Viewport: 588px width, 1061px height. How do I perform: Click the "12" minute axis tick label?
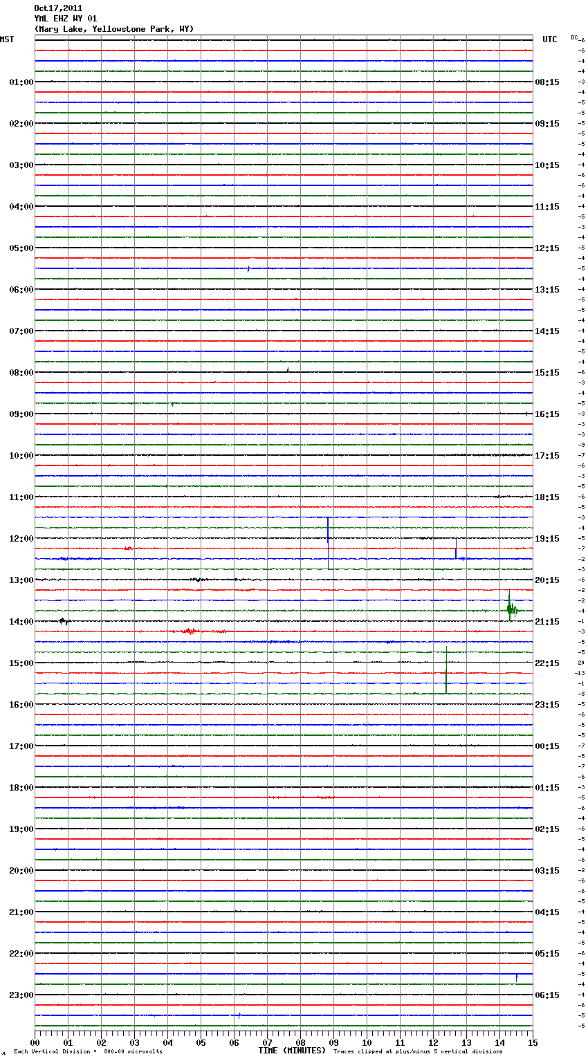pos(433,1042)
